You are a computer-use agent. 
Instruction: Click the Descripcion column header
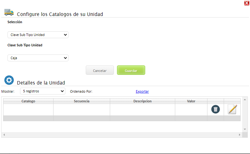pos(142,101)
